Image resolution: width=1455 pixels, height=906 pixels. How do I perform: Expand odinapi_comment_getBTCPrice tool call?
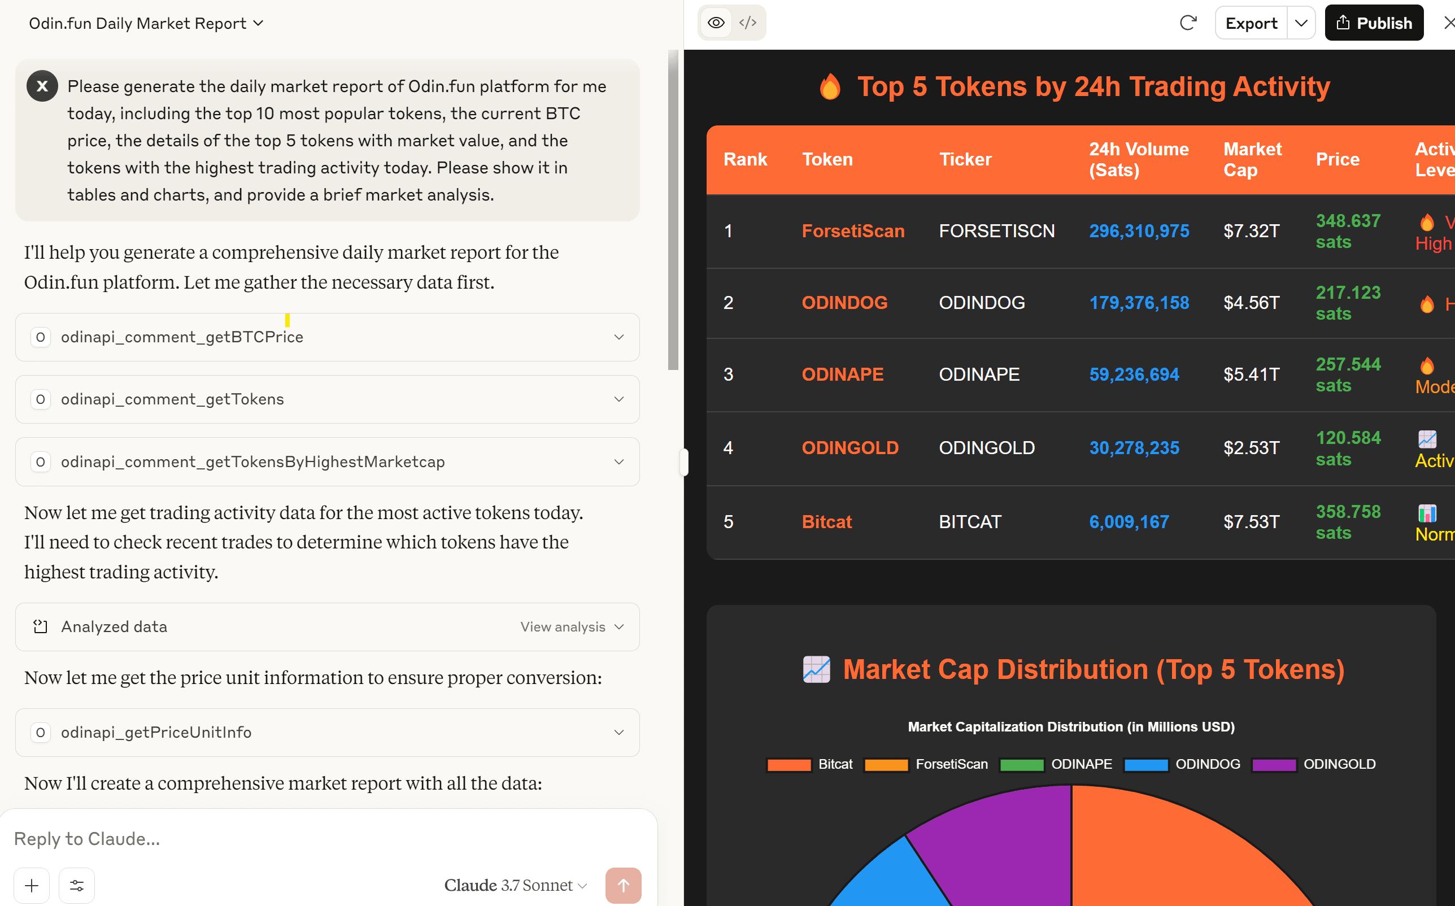[327, 337]
